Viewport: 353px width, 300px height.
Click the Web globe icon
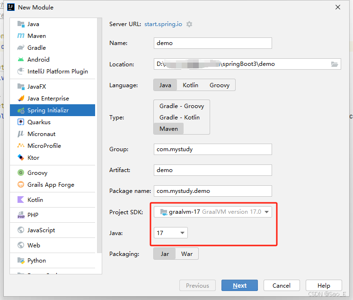point(21,245)
